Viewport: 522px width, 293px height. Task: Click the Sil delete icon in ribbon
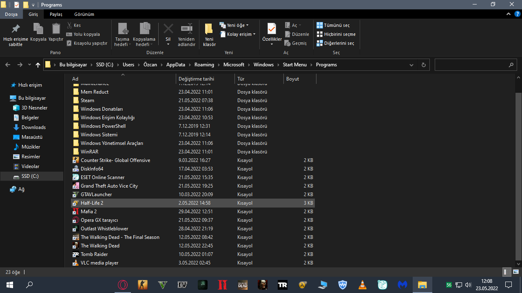tap(168, 29)
